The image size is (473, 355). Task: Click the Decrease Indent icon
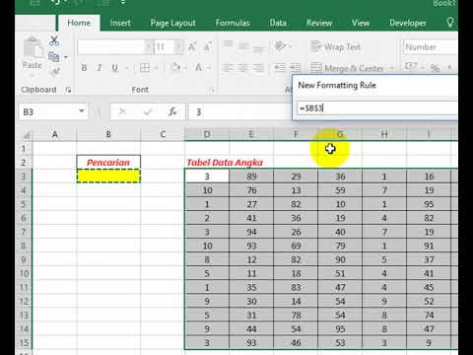[280, 68]
